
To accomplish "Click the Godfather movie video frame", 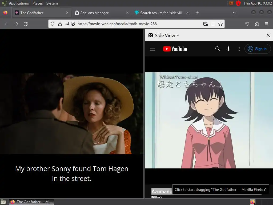I will (72, 114).
